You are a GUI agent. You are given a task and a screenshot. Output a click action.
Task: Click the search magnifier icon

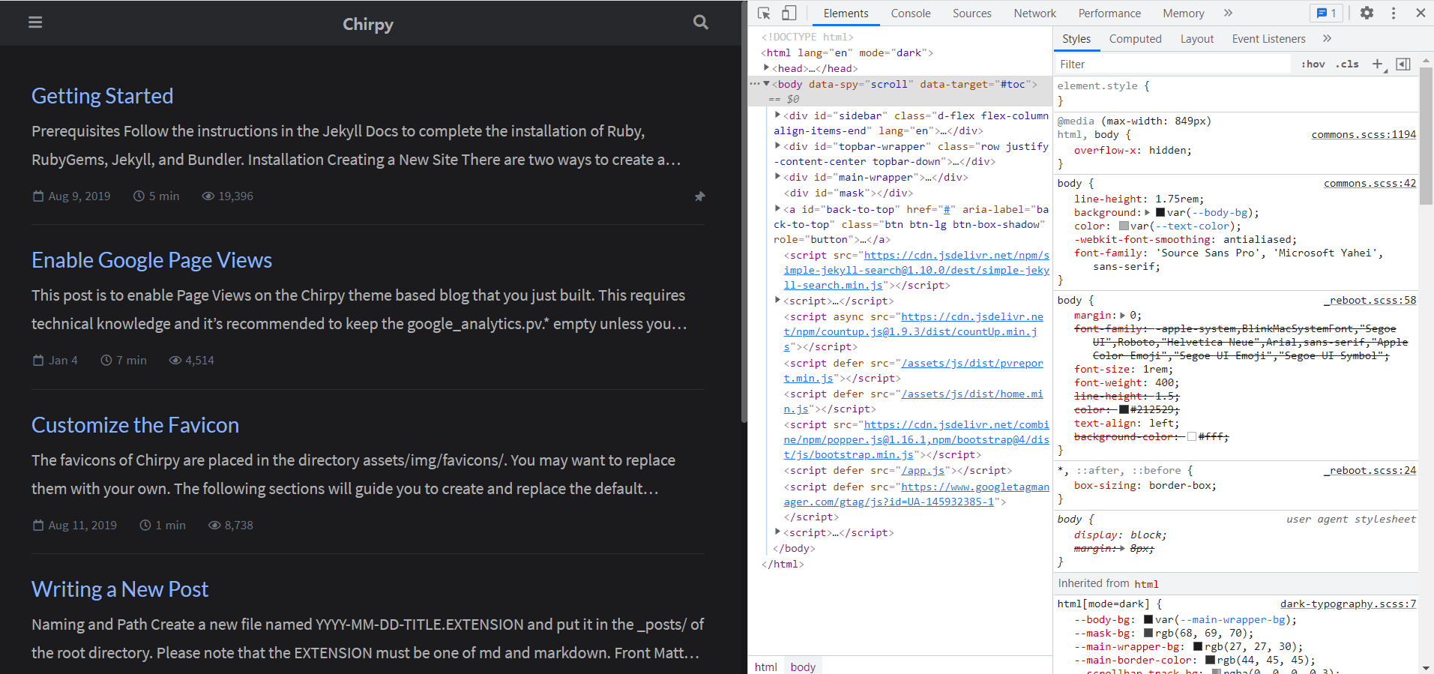(700, 22)
